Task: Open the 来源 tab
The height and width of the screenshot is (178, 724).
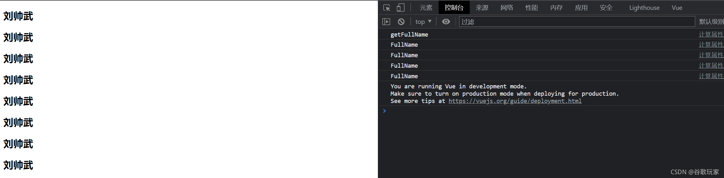Action: pyautogui.click(x=482, y=8)
